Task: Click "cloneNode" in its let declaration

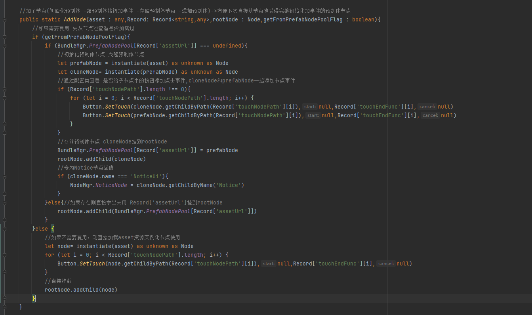Action: coord(84,72)
